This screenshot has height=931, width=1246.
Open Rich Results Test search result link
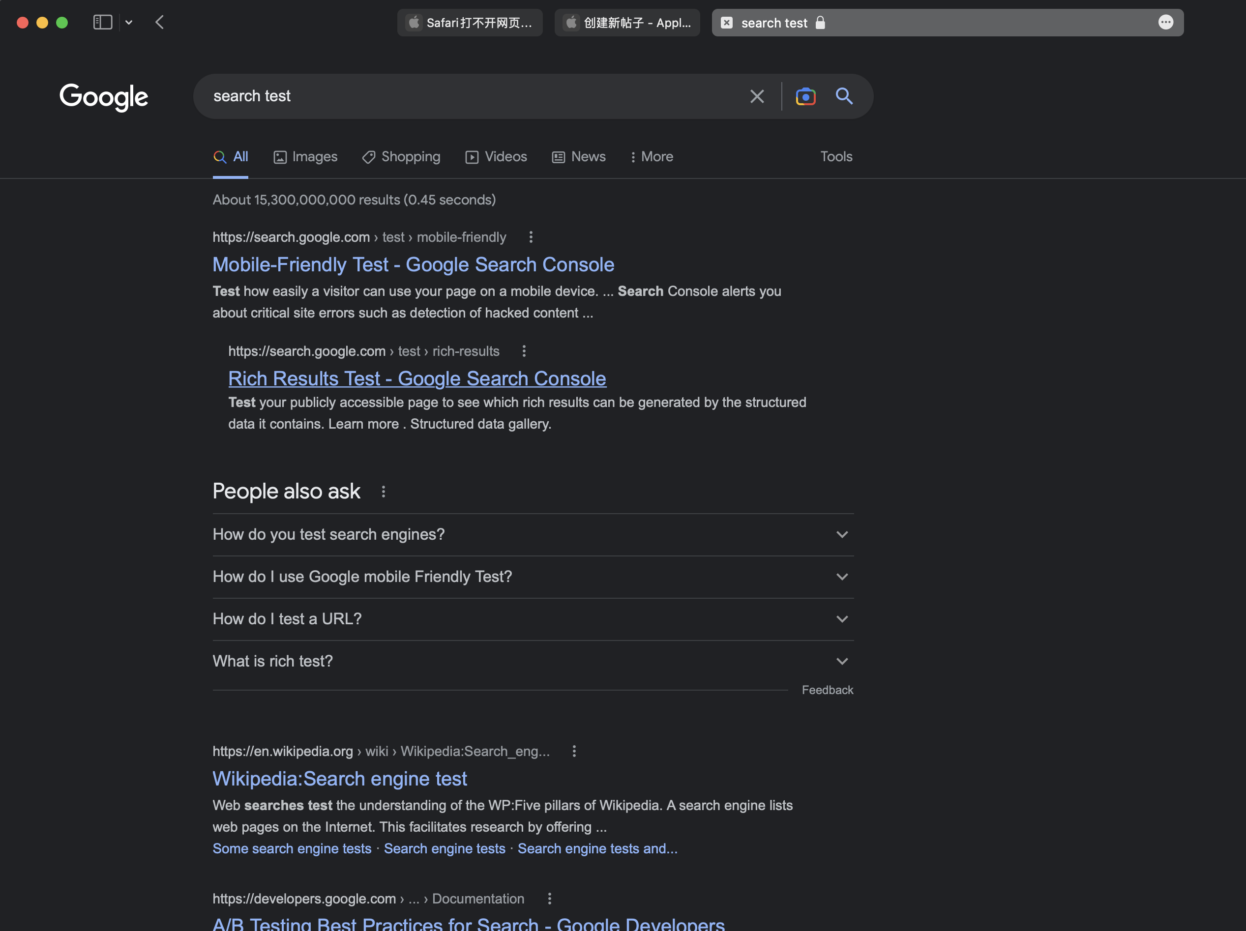tap(417, 378)
